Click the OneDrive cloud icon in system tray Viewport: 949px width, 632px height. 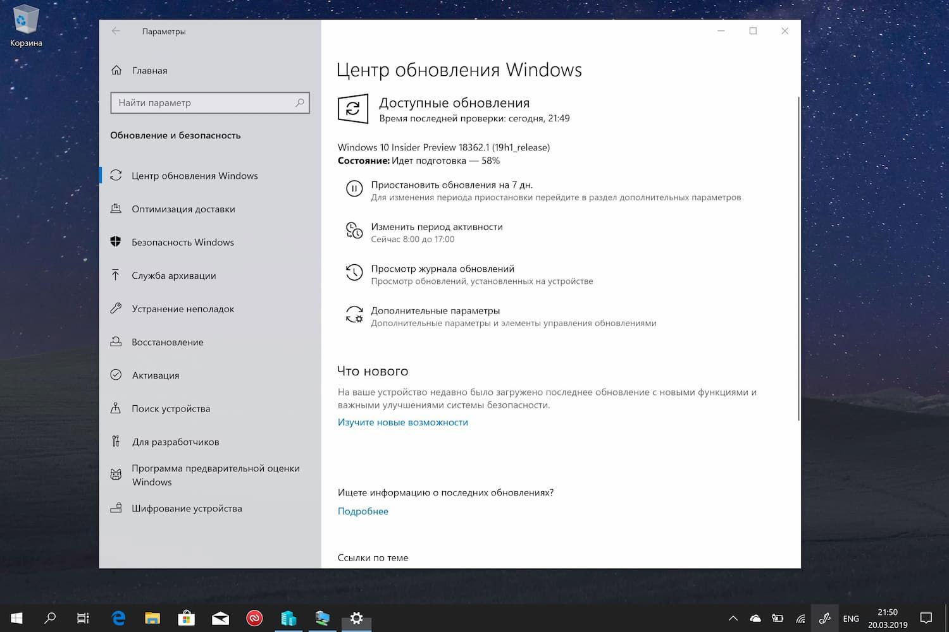[x=754, y=618]
